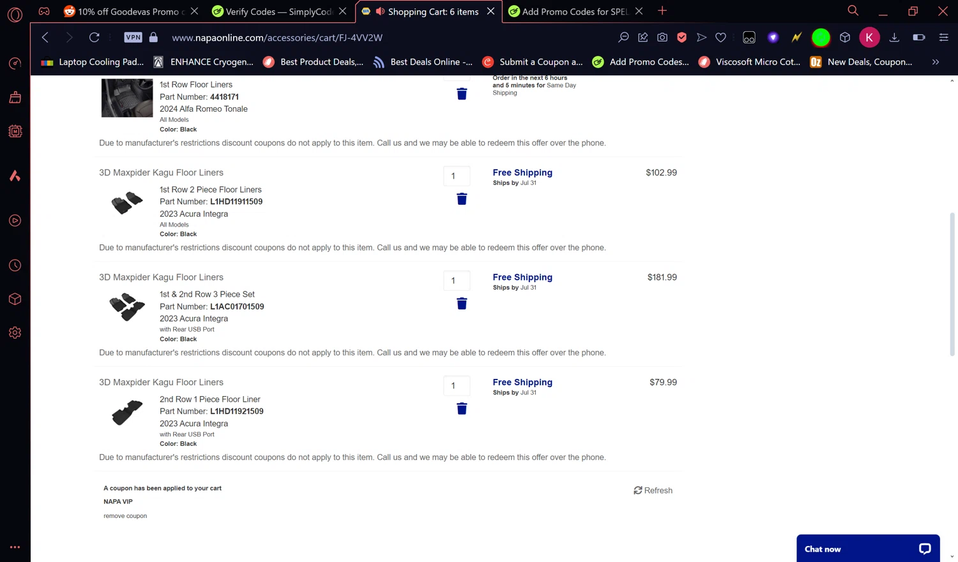Viewport: 958px width, 562px height.
Task: Click the battery saver icon
Action: (x=919, y=38)
